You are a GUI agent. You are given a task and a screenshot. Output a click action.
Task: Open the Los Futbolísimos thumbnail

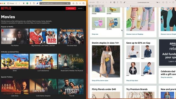coord(43,61)
